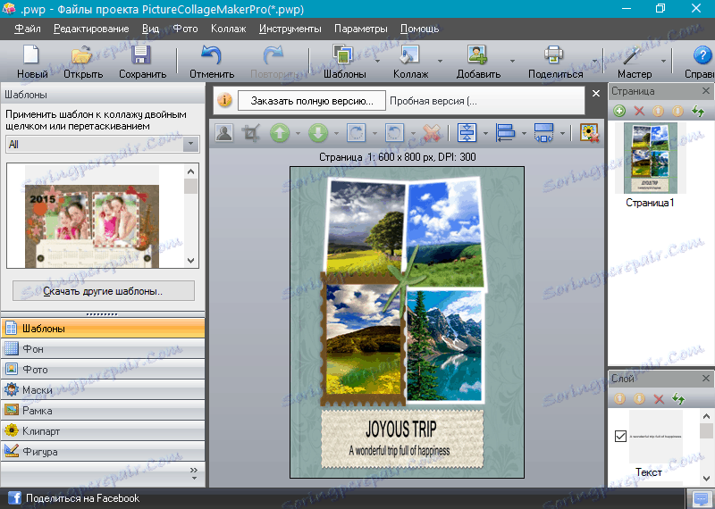Open the Справка help icon
Screen dimensions: 715x509
702,55
